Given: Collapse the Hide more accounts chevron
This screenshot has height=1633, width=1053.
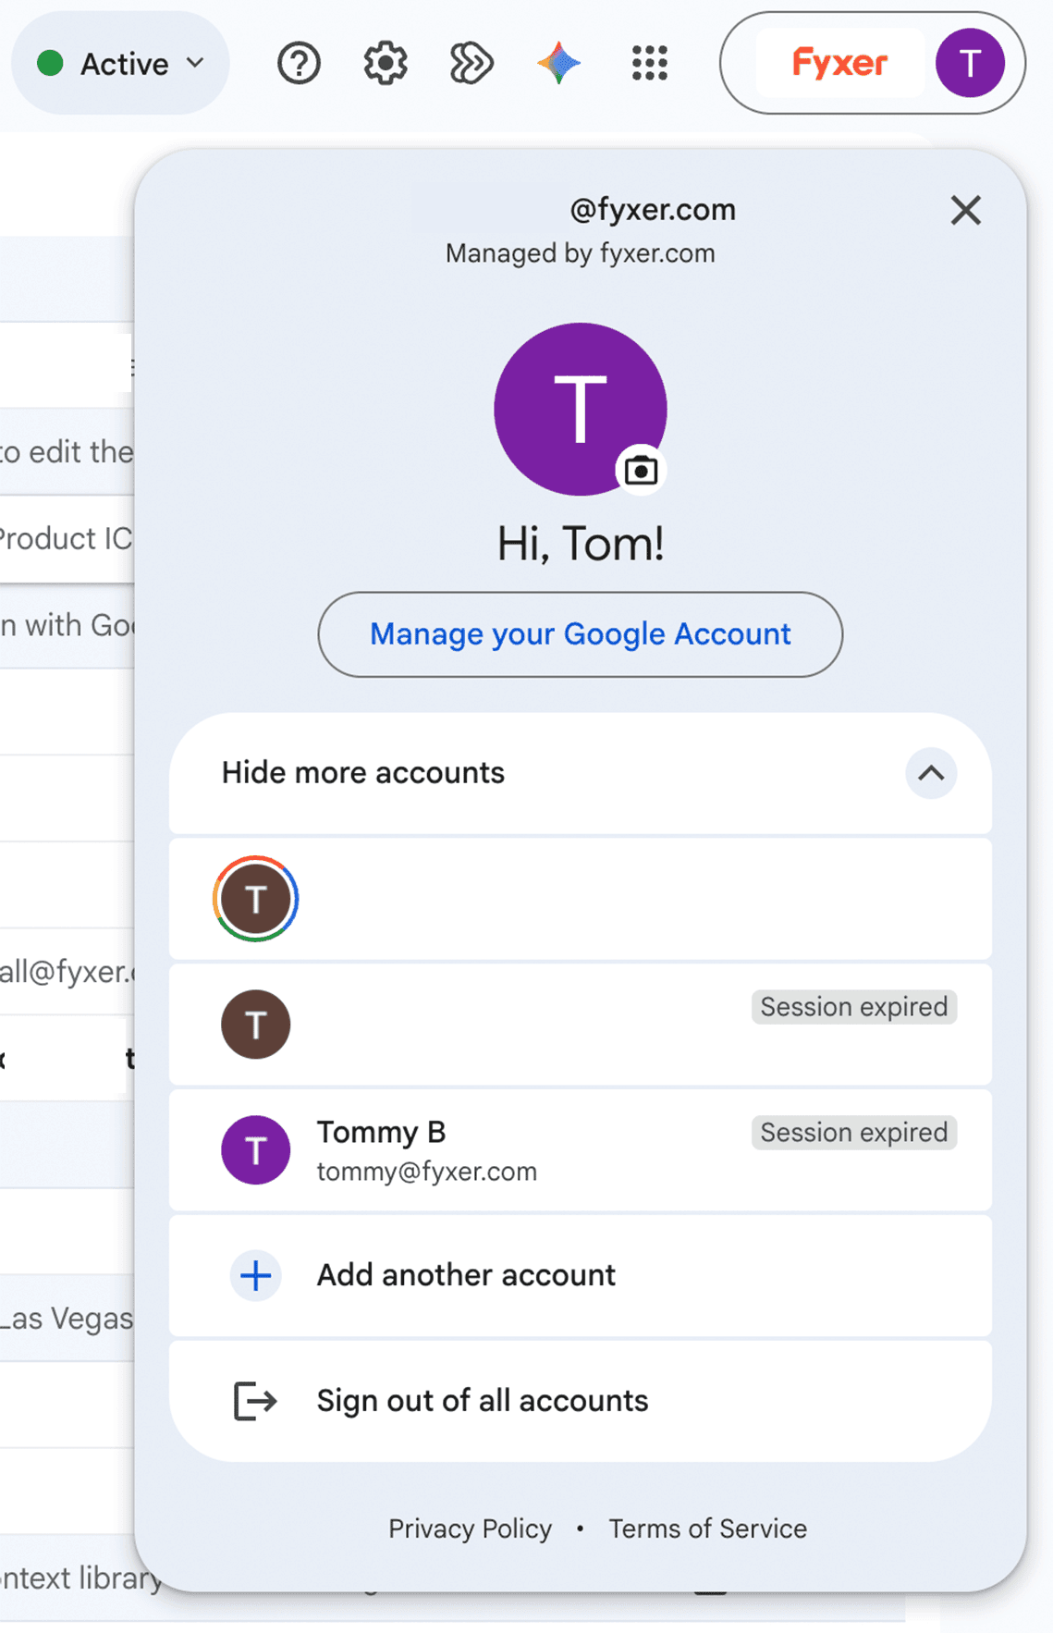Looking at the screenshot, I should pos(931,773).
